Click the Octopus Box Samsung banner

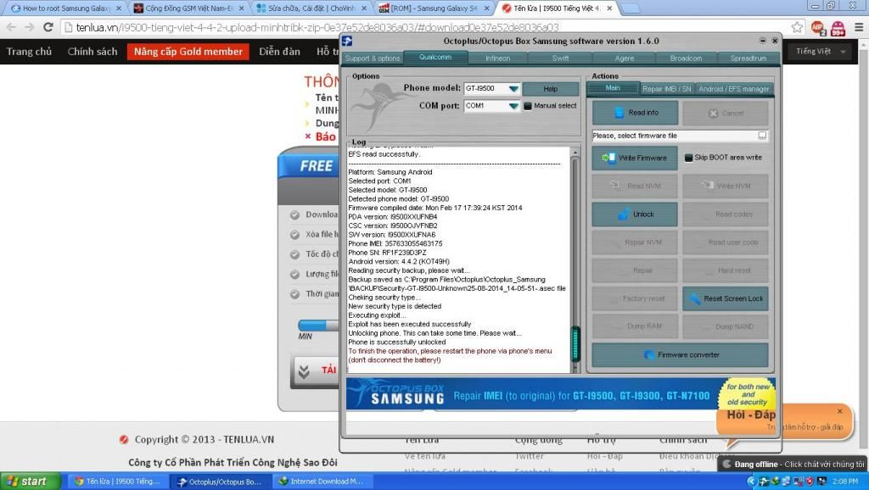pyautogui.click(x=560, y=394)
